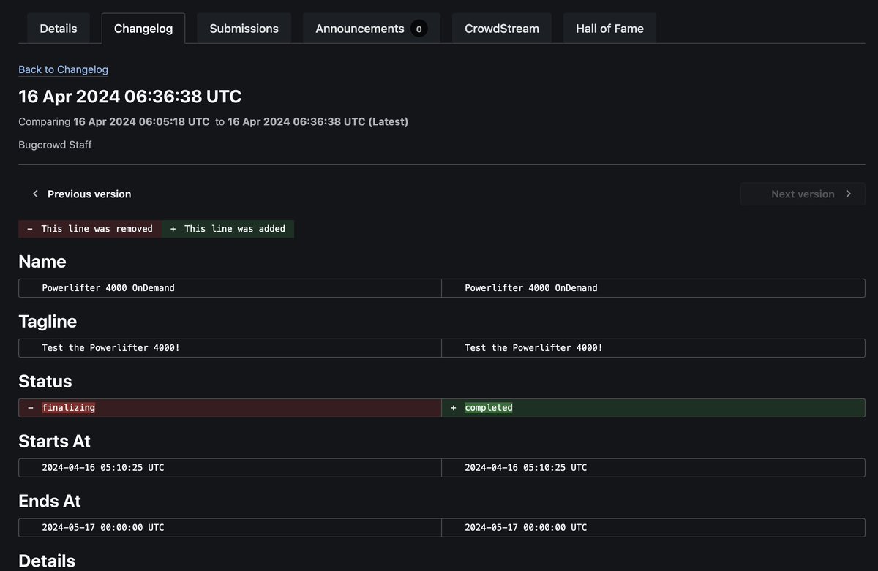The width and height of the screenshot is (878, 571).
Task: Click the Back to Changelog link
Action: click(x=63, y=69)
